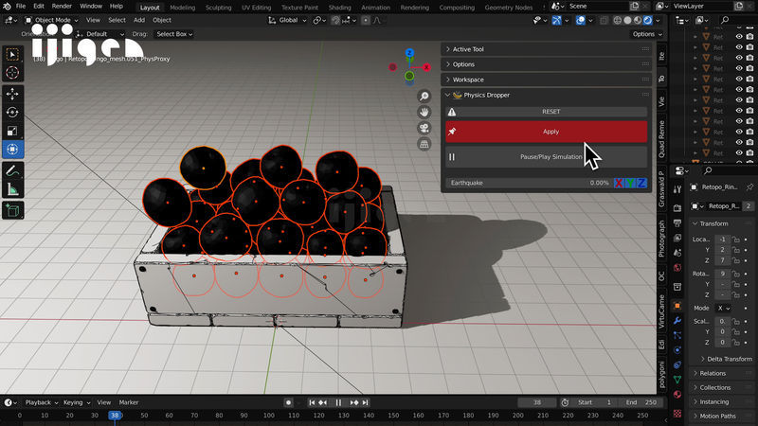The image size is (758, 426).
Task: Jump to the timeline start frame
Action: click(312, 402)
